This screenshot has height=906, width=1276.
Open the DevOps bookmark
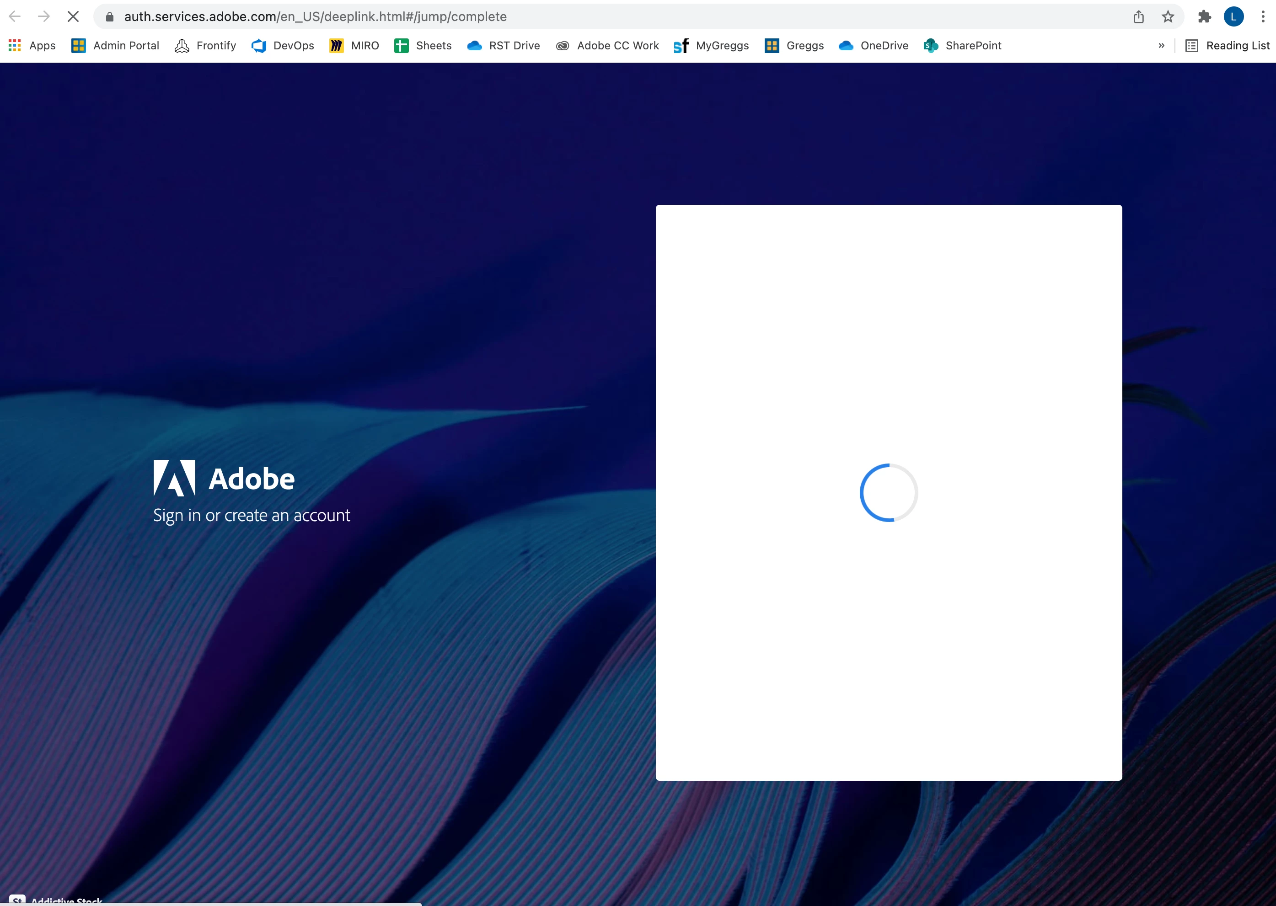click(283, 46)
